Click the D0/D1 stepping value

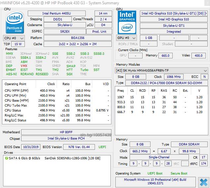[58, 19]
